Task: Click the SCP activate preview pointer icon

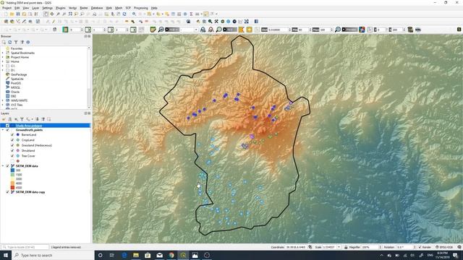Action: click(362, 30)
